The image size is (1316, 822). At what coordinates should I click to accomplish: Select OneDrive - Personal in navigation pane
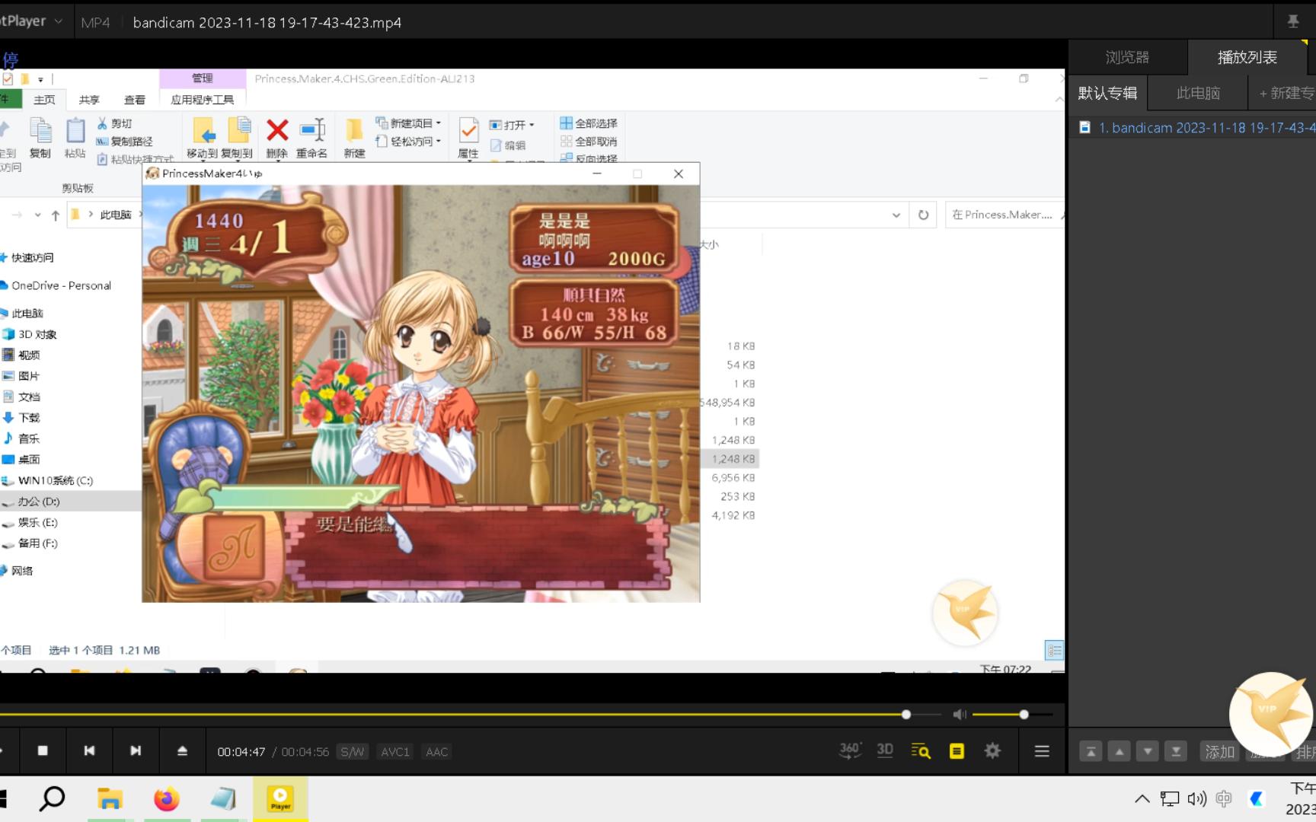[61, 285]
